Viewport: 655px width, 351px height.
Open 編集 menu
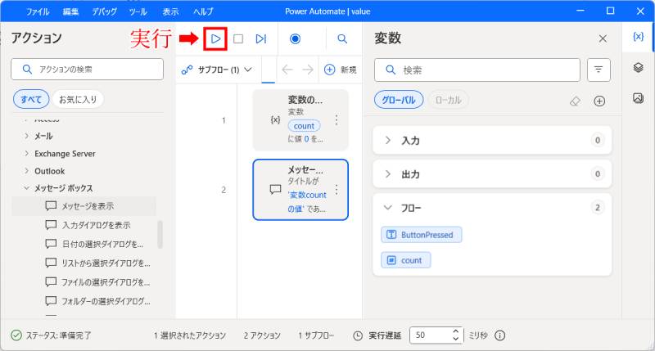(x=70, y=11)
